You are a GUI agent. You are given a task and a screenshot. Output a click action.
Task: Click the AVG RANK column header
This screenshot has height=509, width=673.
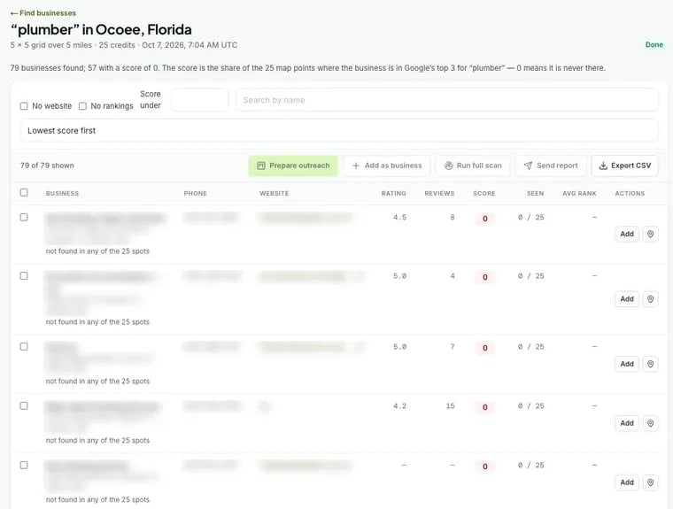point(579,194)
